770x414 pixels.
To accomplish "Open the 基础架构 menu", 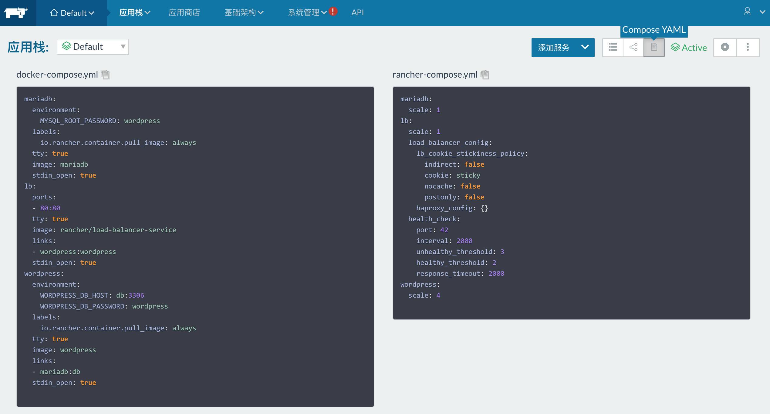I will click(244, 13).
